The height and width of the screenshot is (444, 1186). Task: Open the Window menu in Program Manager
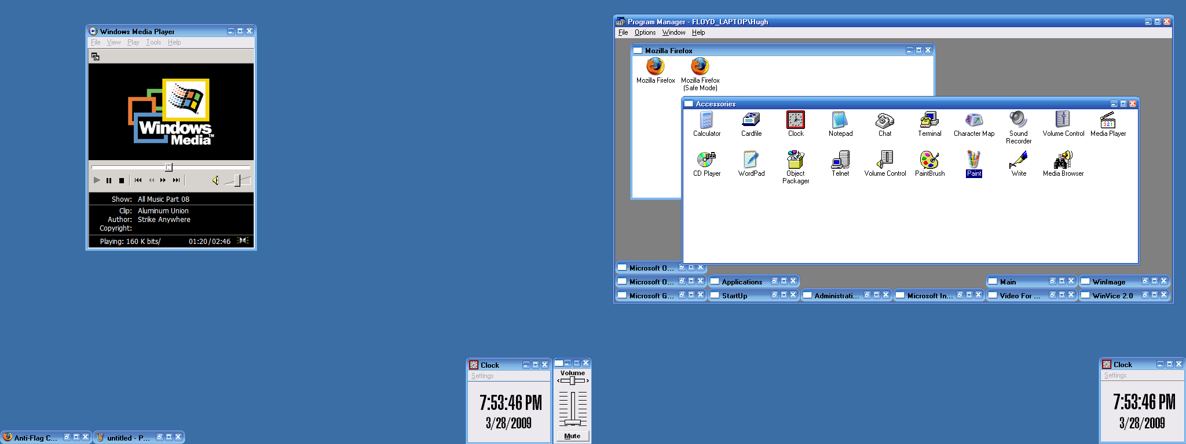tap(673, 32)
